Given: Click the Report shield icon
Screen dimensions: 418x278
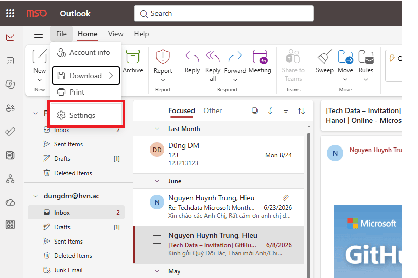Looking at the screenshot, I should [x=163, y=57].
